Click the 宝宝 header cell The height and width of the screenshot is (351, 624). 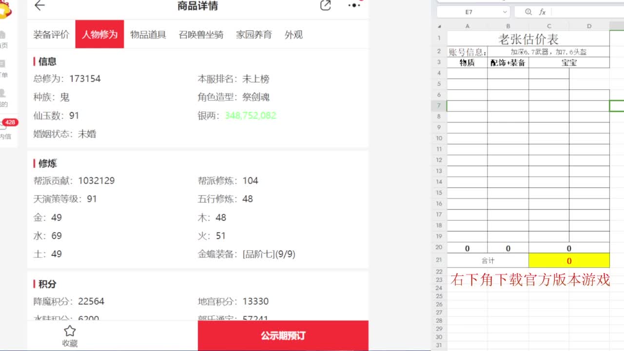569,63
